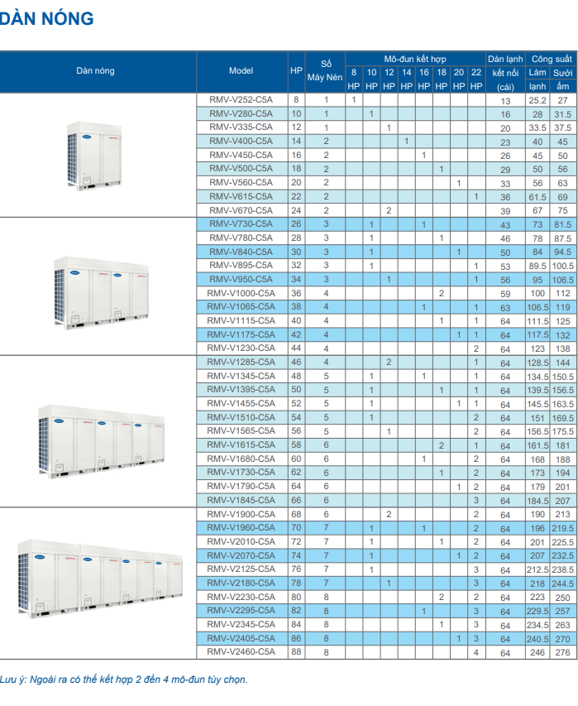Select model RMV-V1510-C5A

coord(241,417)
